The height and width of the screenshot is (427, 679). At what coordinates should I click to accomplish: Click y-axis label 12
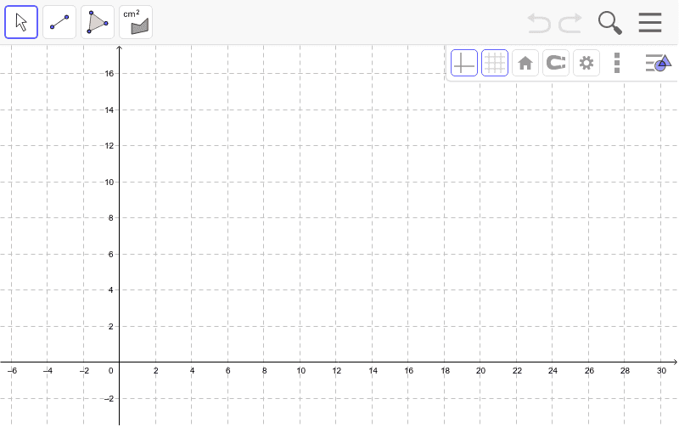[109, 146]
